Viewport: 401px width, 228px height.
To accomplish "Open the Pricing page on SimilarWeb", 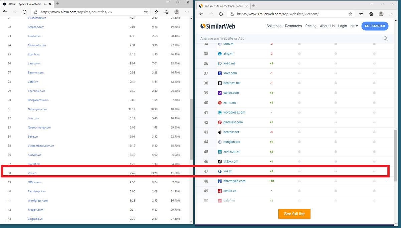I will [311, 26].
